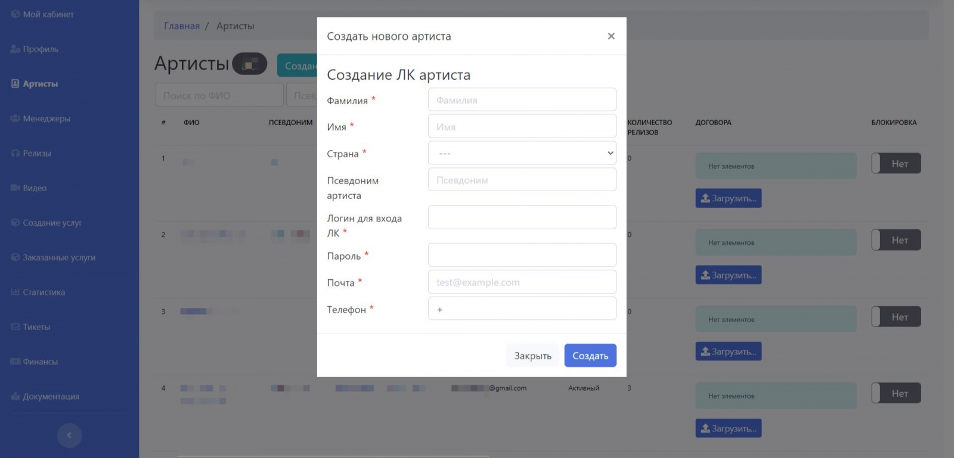Click the ДОГОВОРА column header
954x458 pixels.
713,123
